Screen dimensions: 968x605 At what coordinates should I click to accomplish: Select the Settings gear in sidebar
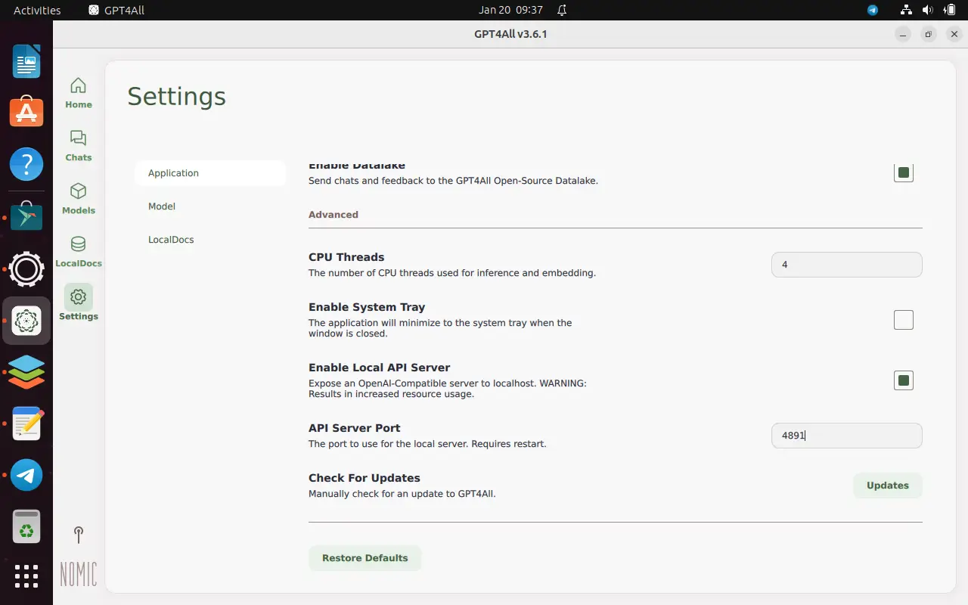(78, 303)
